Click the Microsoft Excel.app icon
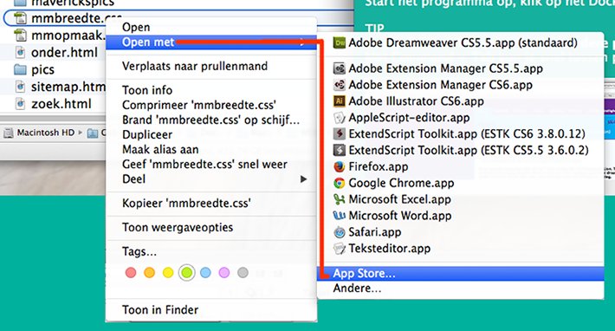This screenshot has width=615, height=331. [x=340, y=199]
